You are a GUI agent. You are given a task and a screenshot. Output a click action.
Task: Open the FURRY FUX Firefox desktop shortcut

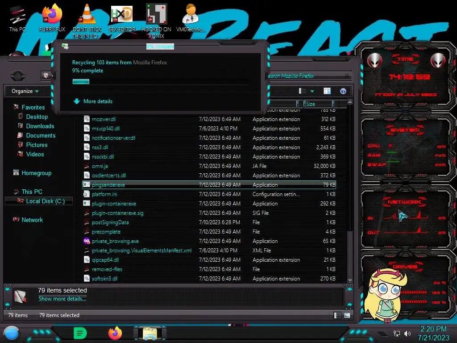52,18
